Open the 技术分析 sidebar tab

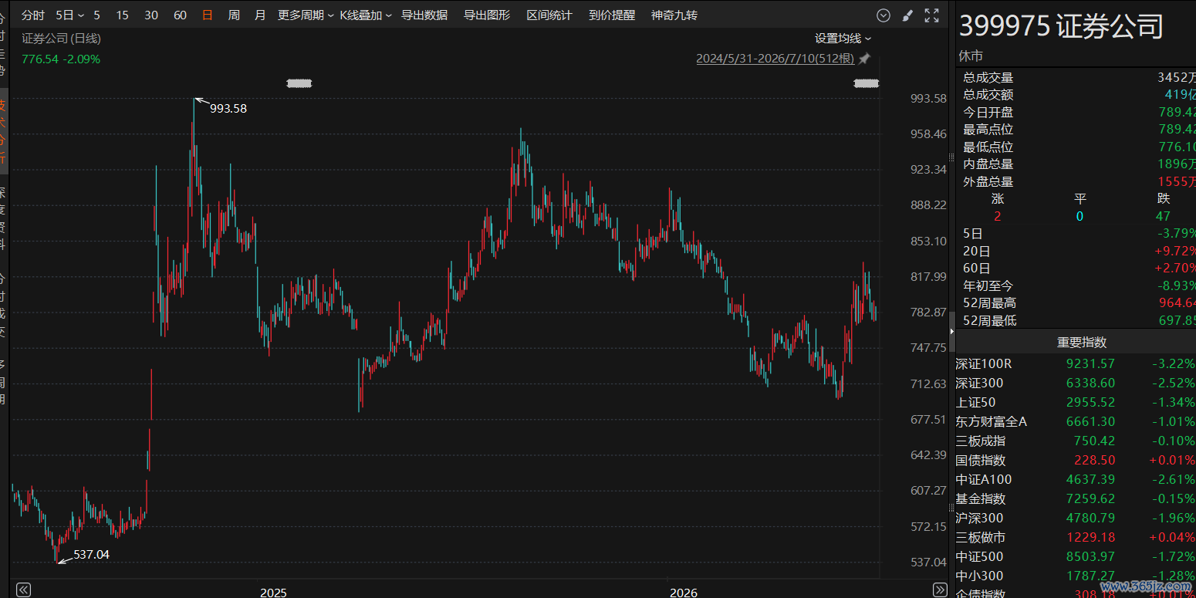click(3, 133)
